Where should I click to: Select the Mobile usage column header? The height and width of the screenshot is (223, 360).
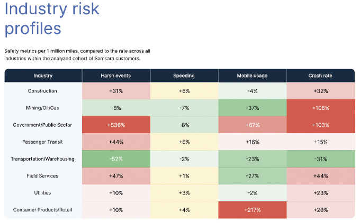pyautogui.click(x=252, y=76)
